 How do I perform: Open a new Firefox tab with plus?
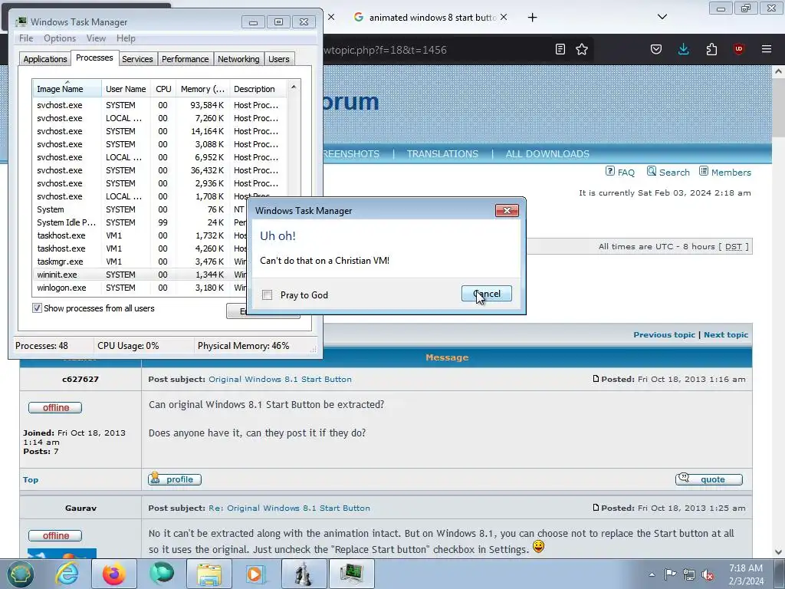pyautogui.click(x=533, y=18)
